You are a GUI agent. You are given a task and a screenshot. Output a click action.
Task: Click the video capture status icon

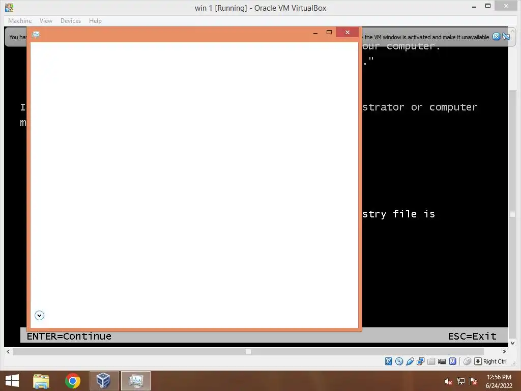[x=442, y=361]
